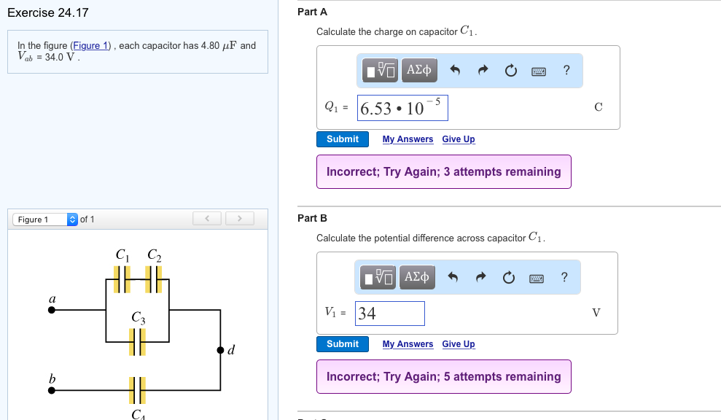This screenshot has height=420, width=721.
Task: Submit the Part A answer
Action: [342, 139]
